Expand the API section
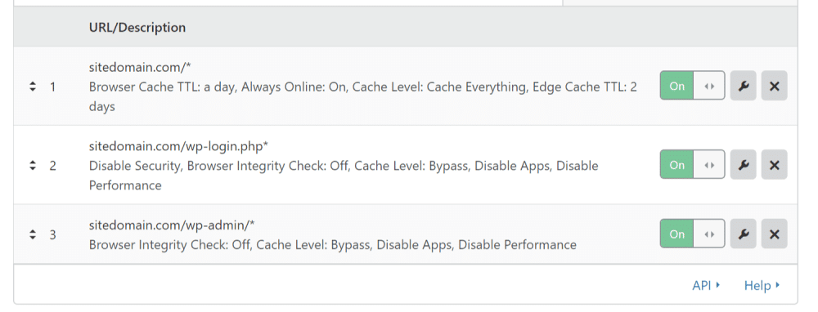Viewport: 818px width, 312px height. (706, 285)
